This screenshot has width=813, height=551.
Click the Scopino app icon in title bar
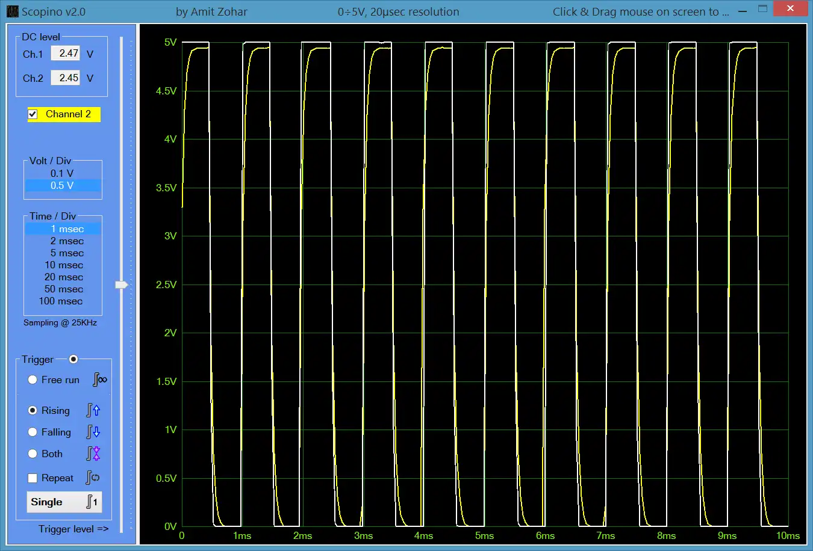click(12, 11)
